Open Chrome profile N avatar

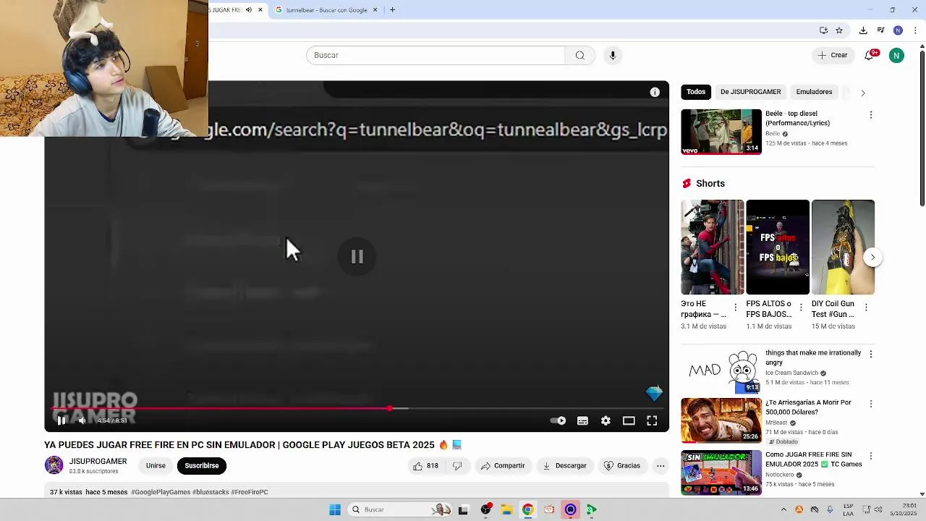(x=898, y=30)
